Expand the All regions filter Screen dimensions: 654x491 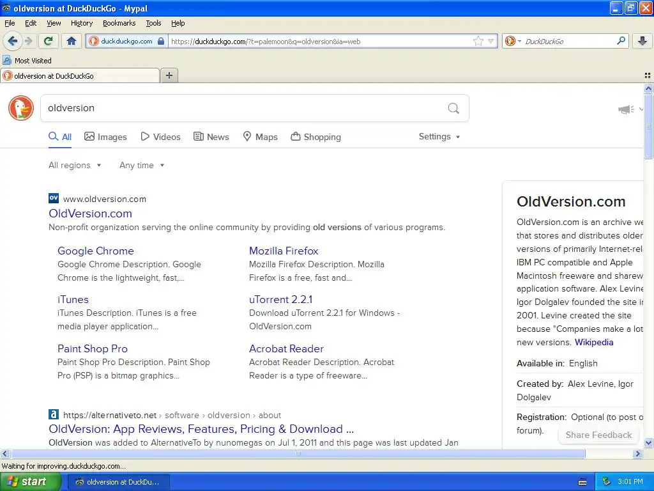point(75,166)
